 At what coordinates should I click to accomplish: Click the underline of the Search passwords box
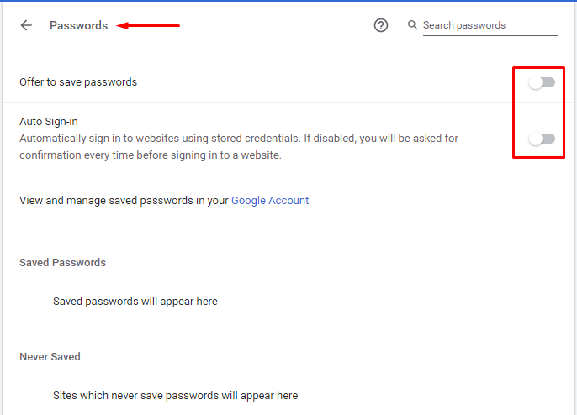tap(490, 35)
